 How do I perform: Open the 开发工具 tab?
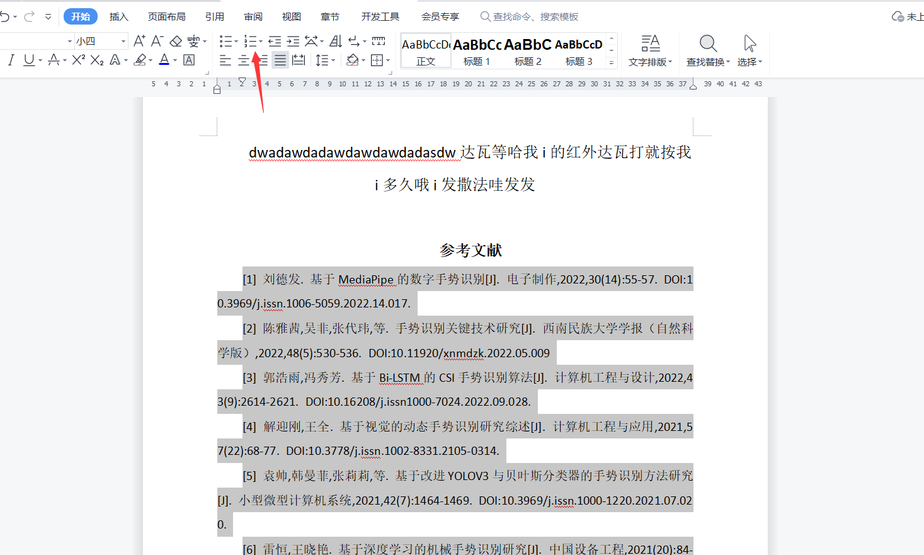point(380,16)
